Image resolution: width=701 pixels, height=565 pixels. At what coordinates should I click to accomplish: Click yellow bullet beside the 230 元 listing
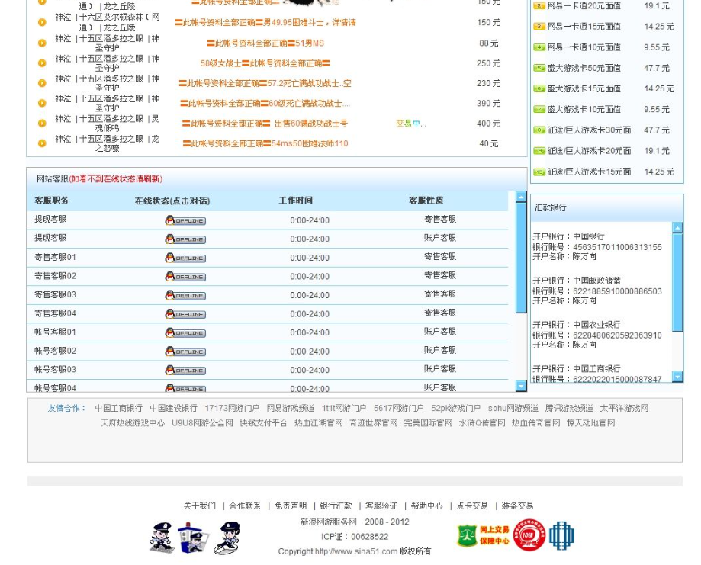(42, 82)
